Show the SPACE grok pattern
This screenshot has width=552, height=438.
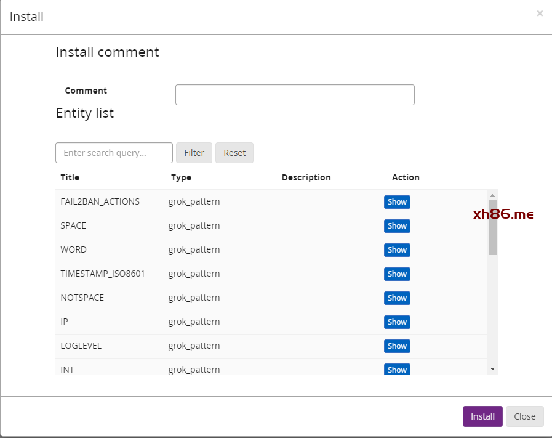point(397,226)
